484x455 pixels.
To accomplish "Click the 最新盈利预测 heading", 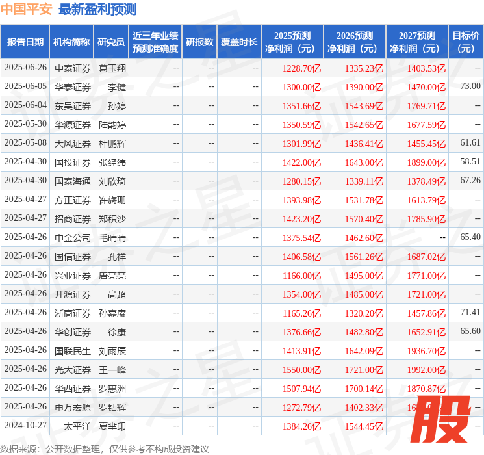I will (97, 9).
